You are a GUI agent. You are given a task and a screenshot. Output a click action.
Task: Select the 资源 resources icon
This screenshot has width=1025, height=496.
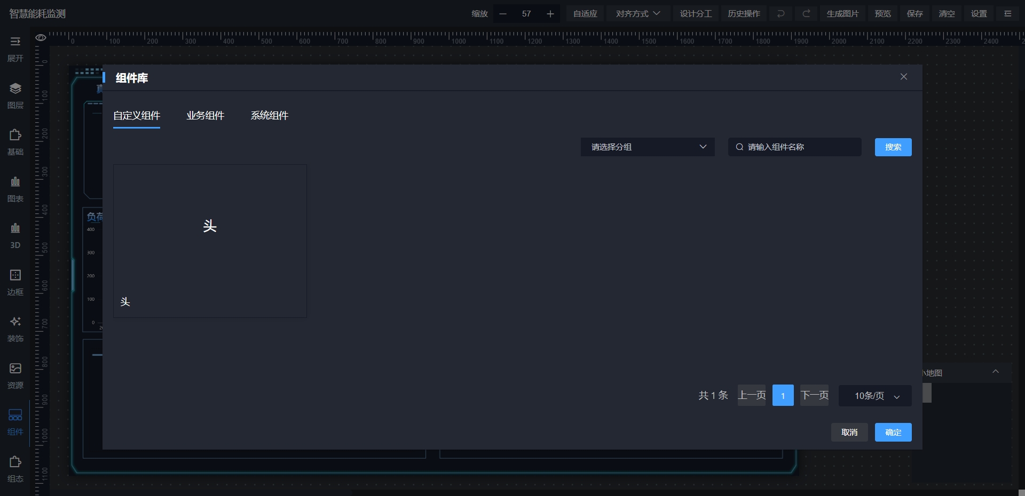pos(15,369)
